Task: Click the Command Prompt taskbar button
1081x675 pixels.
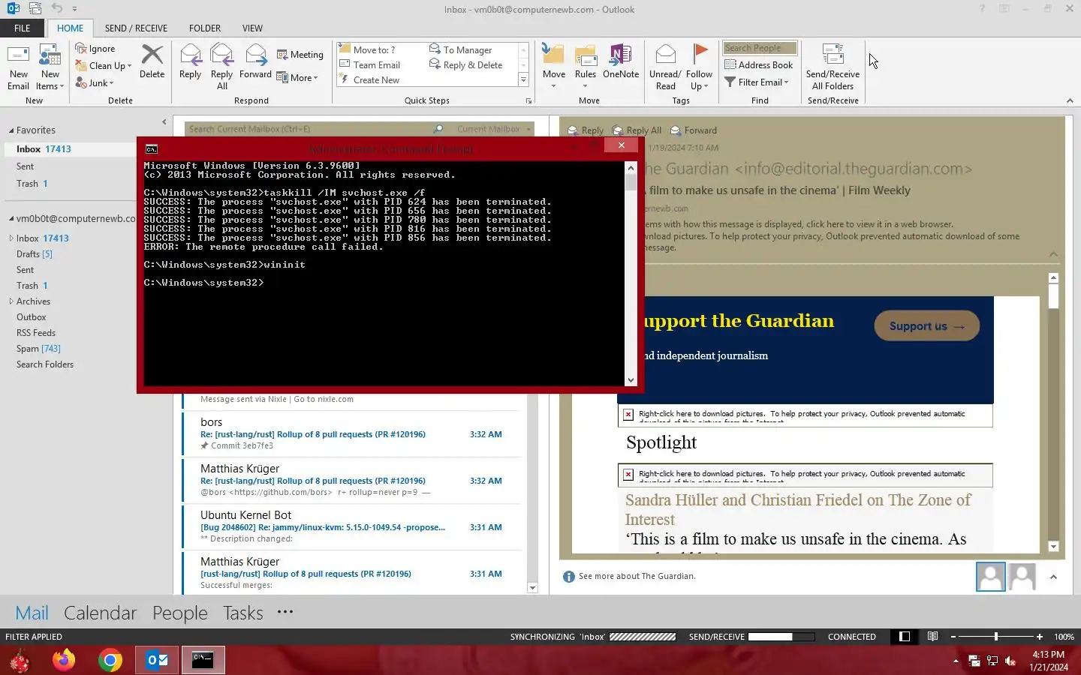Action: pyautogui.click(x=203, y=660)
